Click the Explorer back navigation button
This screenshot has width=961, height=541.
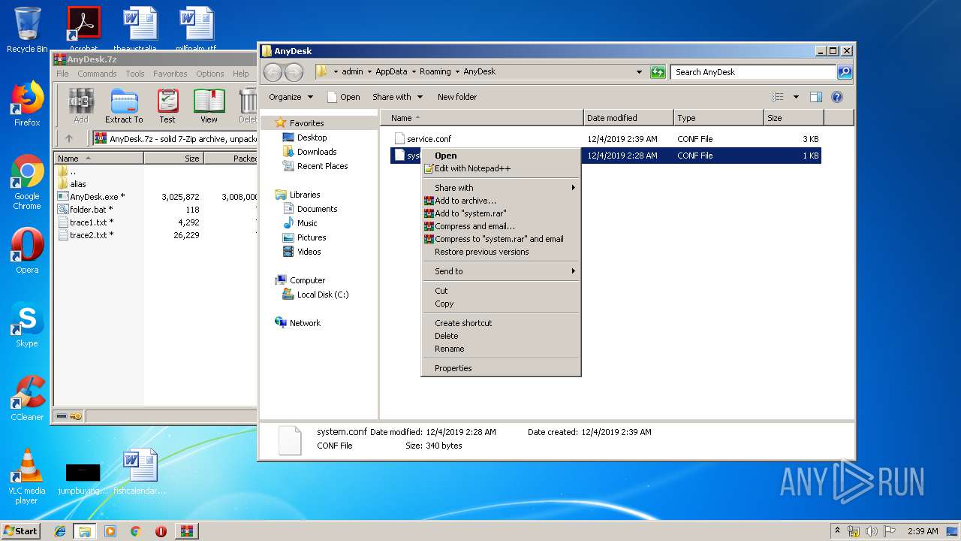click(273, 72)
